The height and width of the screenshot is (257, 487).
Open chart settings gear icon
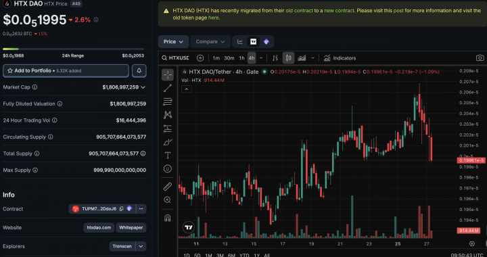(472, 243)
